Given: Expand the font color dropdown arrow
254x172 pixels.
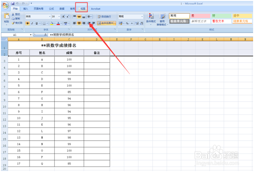Looking at the screenshot, I should tap(61, 24).
